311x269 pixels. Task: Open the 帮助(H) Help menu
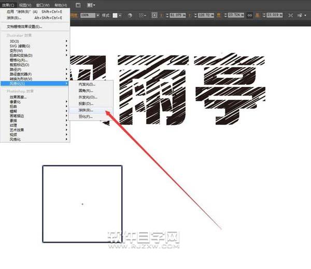pyautogui.click(x=61, y=5)
